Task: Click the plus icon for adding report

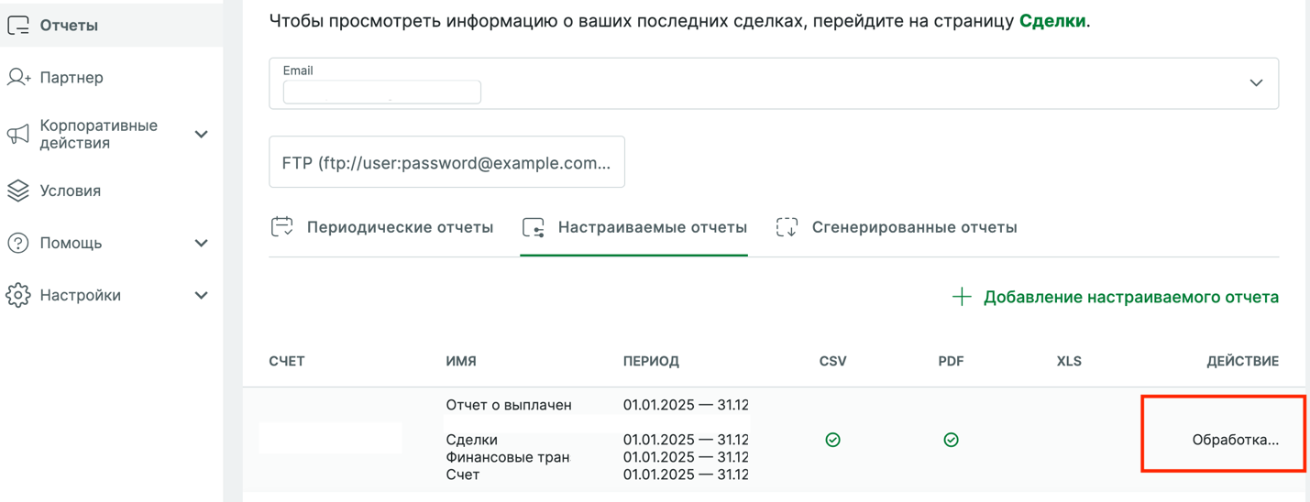Action: (x=961, y=297)
